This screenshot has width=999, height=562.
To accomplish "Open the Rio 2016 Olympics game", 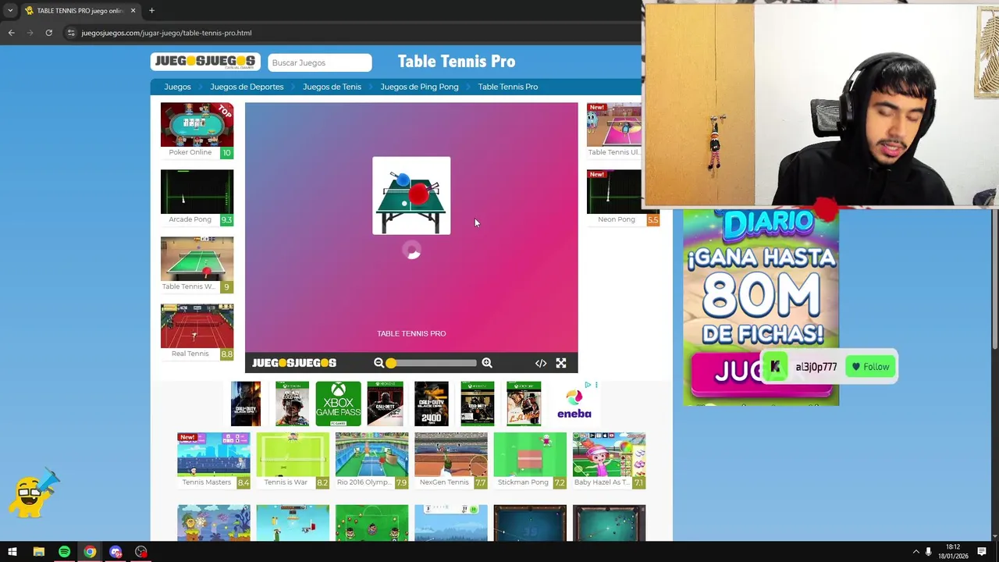I will pos(372,454).
